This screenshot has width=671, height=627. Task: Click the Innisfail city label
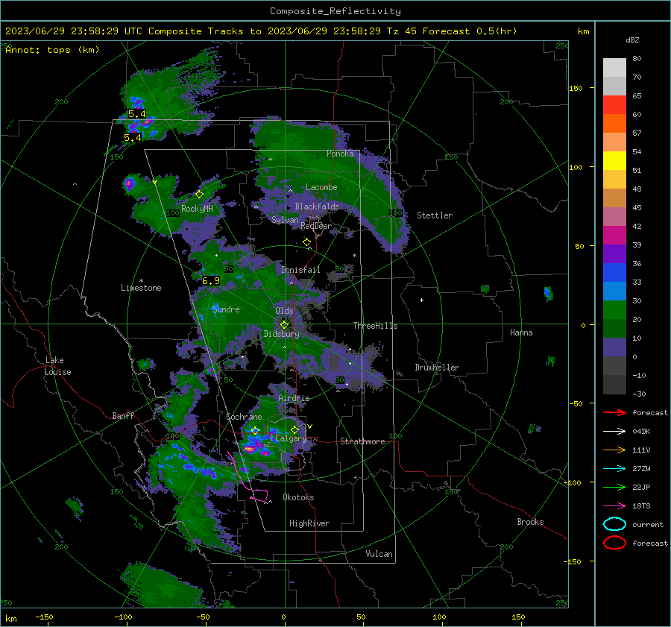[x=300, y=270]
